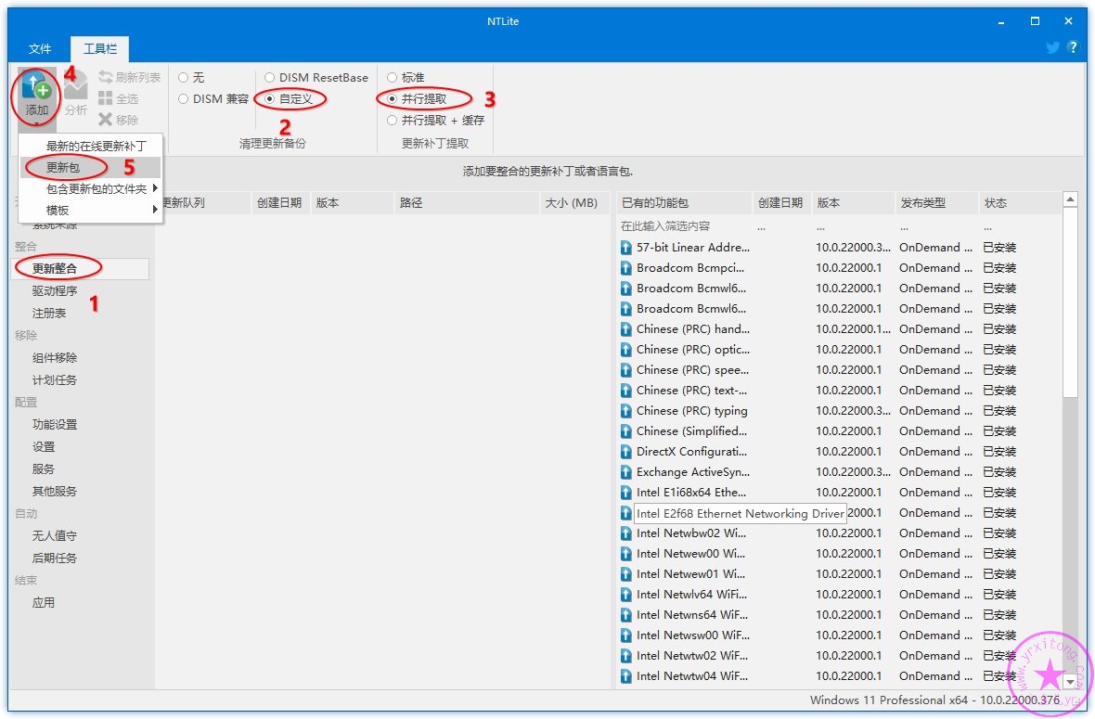This screenshot has height=719, width=1095.
Task: Select the DISM ResetBase radio button
Action: click(x=269, y=78)
